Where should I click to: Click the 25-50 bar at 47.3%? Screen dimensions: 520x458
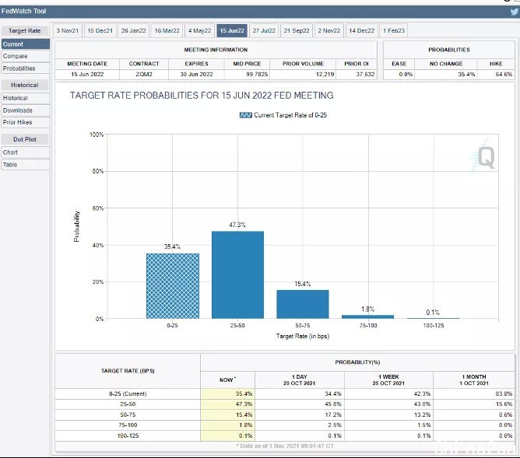[237, 274]
